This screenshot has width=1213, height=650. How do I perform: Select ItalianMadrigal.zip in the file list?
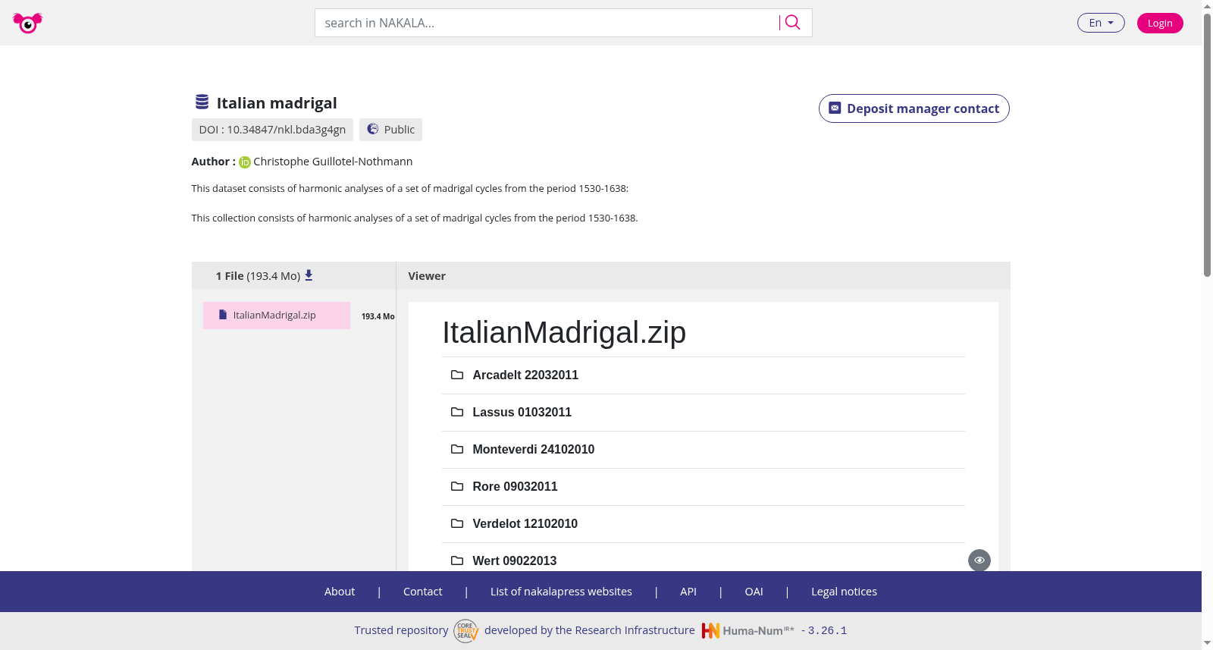[277, 316]
